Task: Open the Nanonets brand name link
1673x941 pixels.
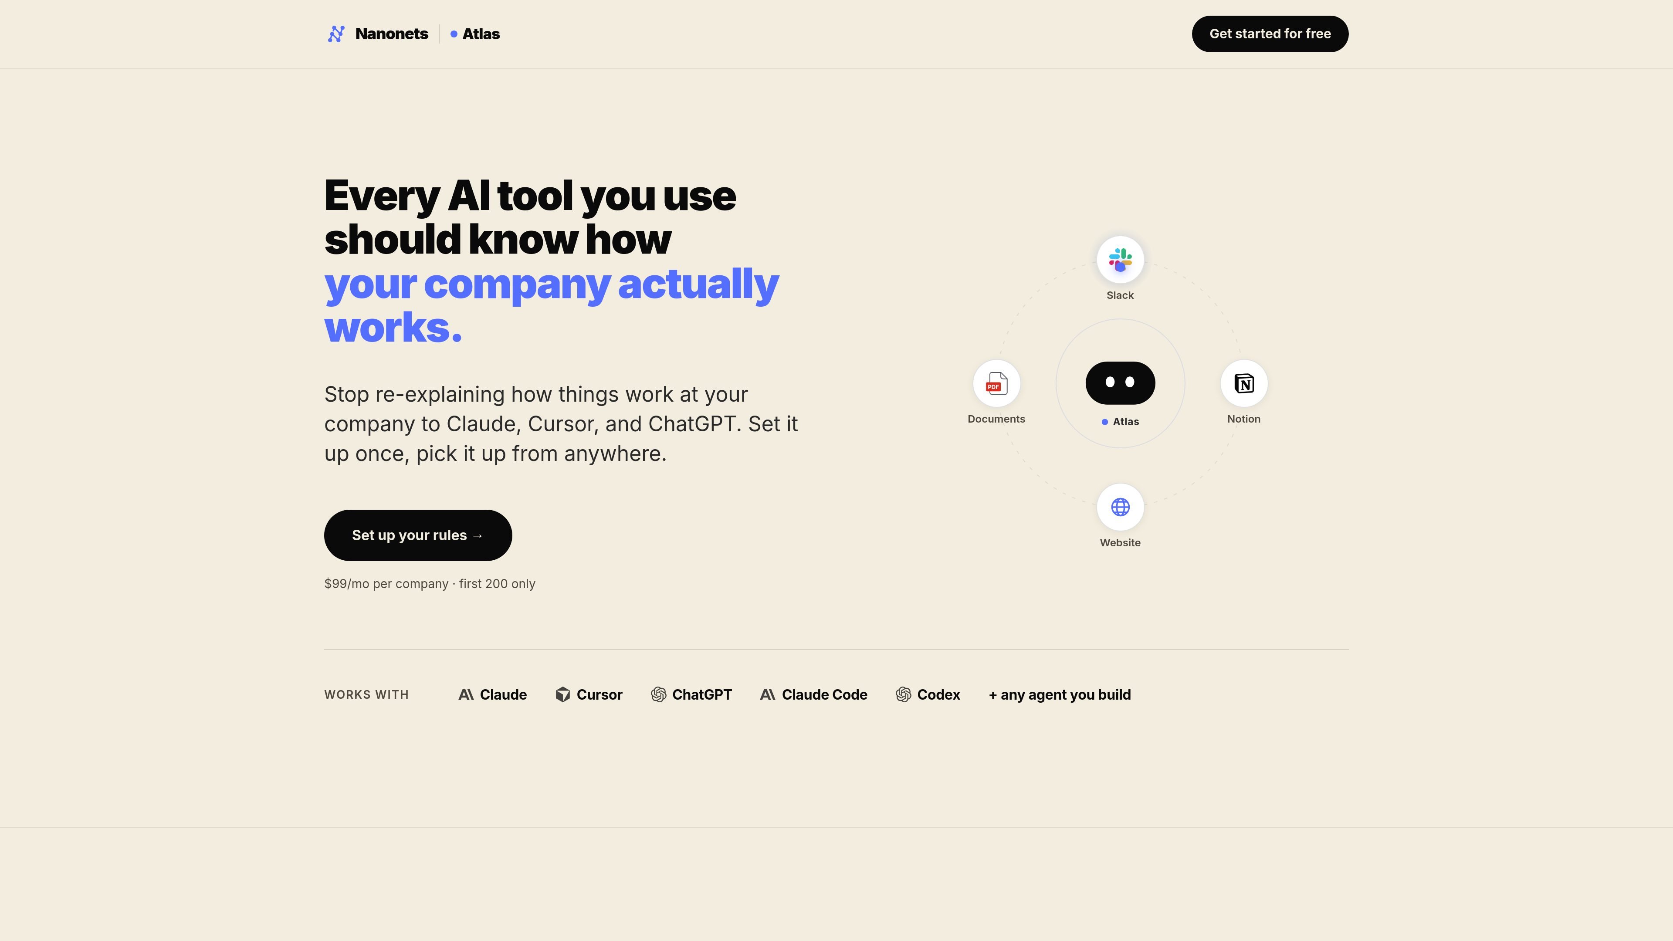Action: (x=392, y=34)
